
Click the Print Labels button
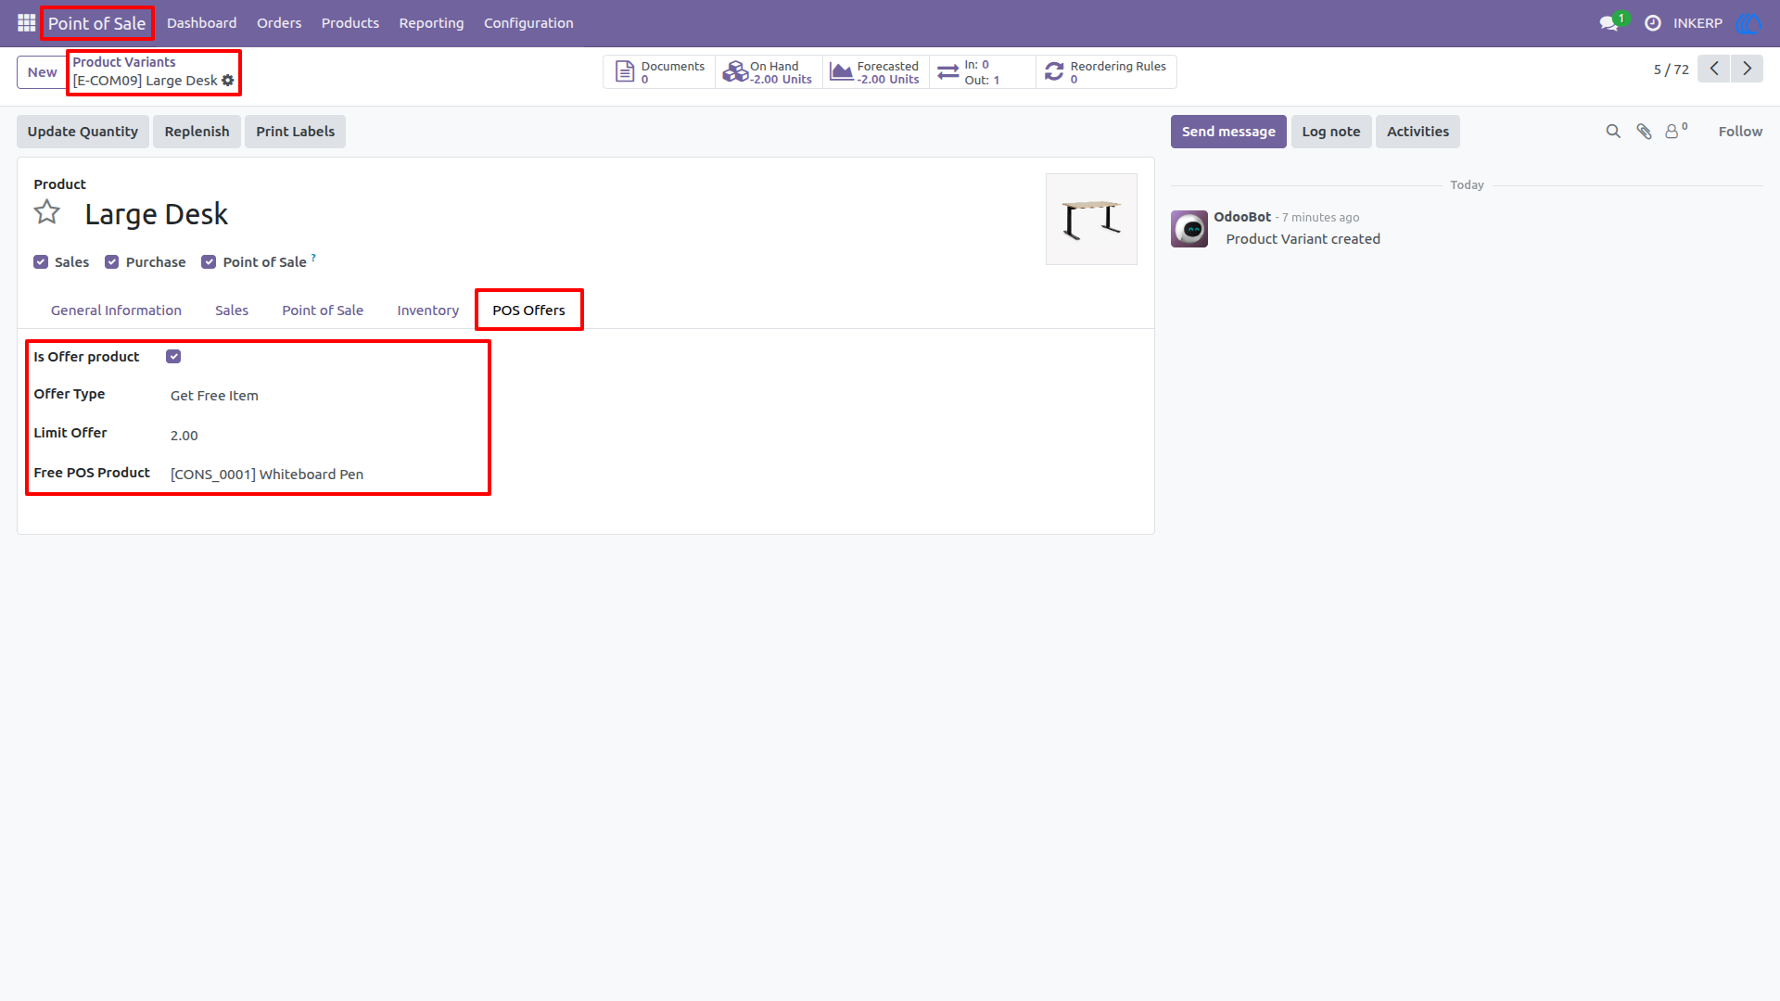tap(295, 132)
